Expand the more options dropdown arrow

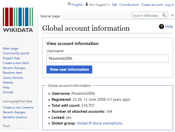pos(172,15)
